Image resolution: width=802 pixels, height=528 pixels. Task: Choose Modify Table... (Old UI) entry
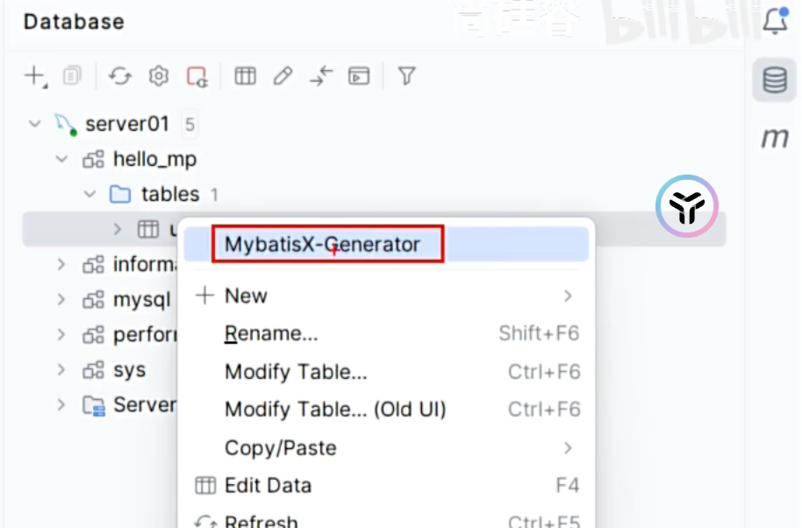pyautogui.click(x=386, y=410)
